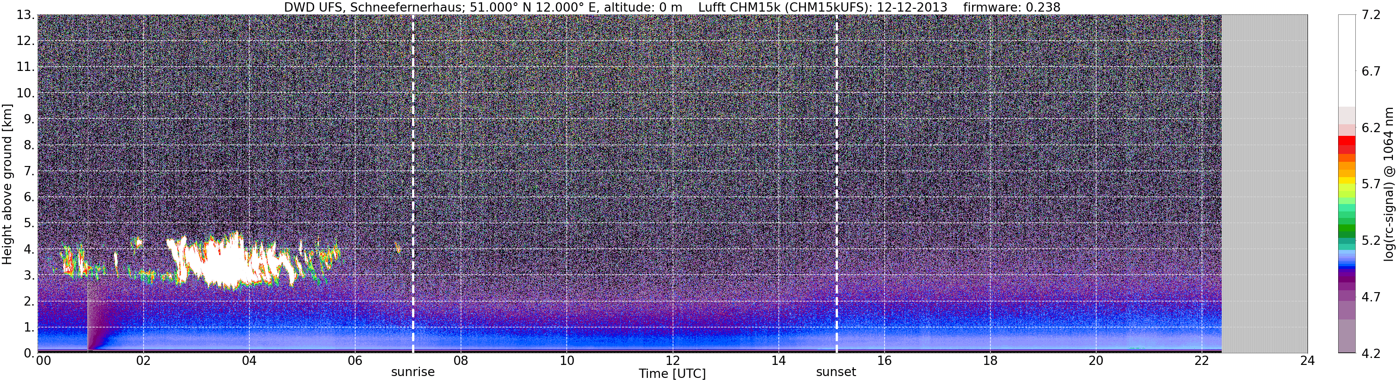This screenshot has width=1398, height=383.
Task: Click the Lufft CHM15k instrument date label
Action: (823, 7)
